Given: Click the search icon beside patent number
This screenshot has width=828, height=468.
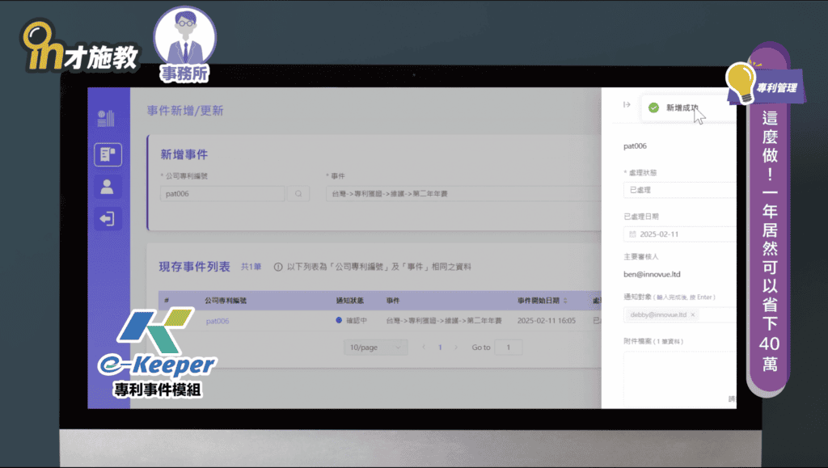Looking at the screenshot, I should [x=298, y=194].
